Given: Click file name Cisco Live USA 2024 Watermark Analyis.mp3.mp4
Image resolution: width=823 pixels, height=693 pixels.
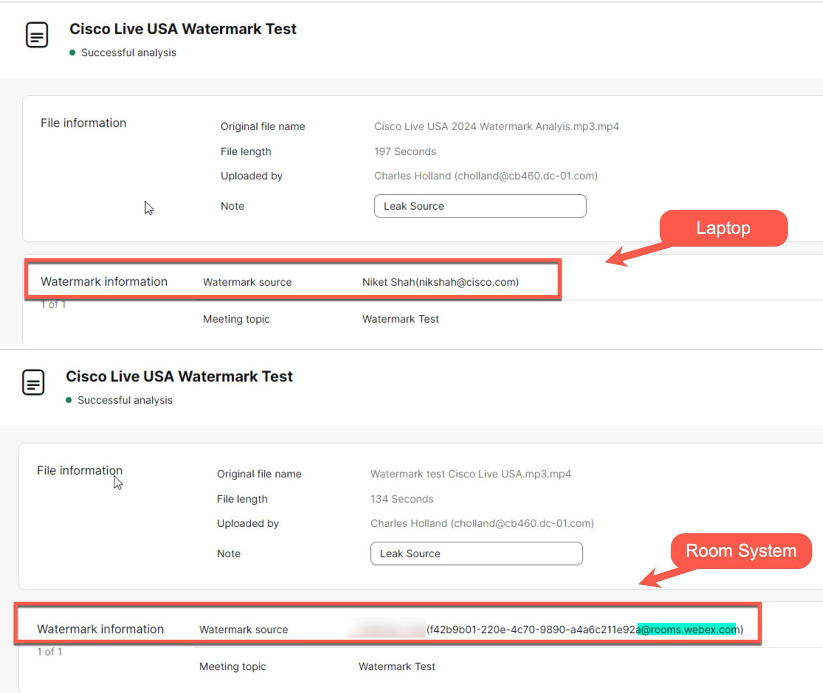Looking at the screenshot, I should click(496, 126).
